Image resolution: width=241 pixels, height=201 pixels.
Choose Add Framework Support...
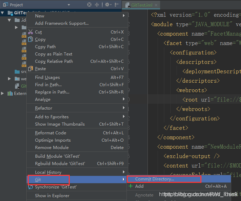77,23
